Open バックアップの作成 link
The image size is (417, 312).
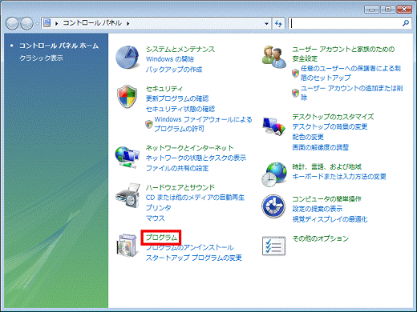point(174,70)
